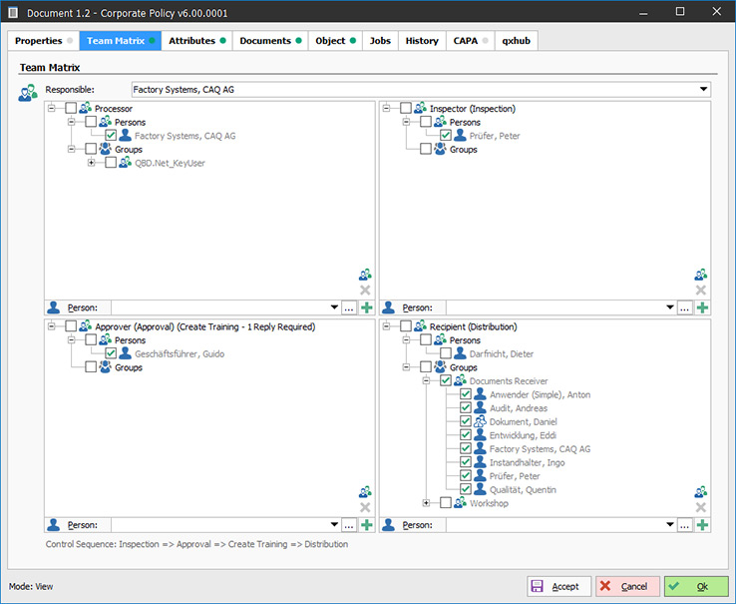Click the document icon in title bar

[x=13, y=13]
